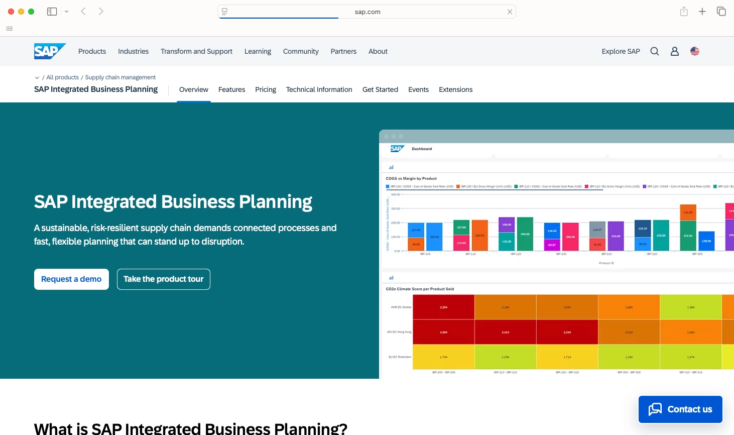Select the Overview tab
This screenshot has width=734, height=435.
tap(194, 89)
